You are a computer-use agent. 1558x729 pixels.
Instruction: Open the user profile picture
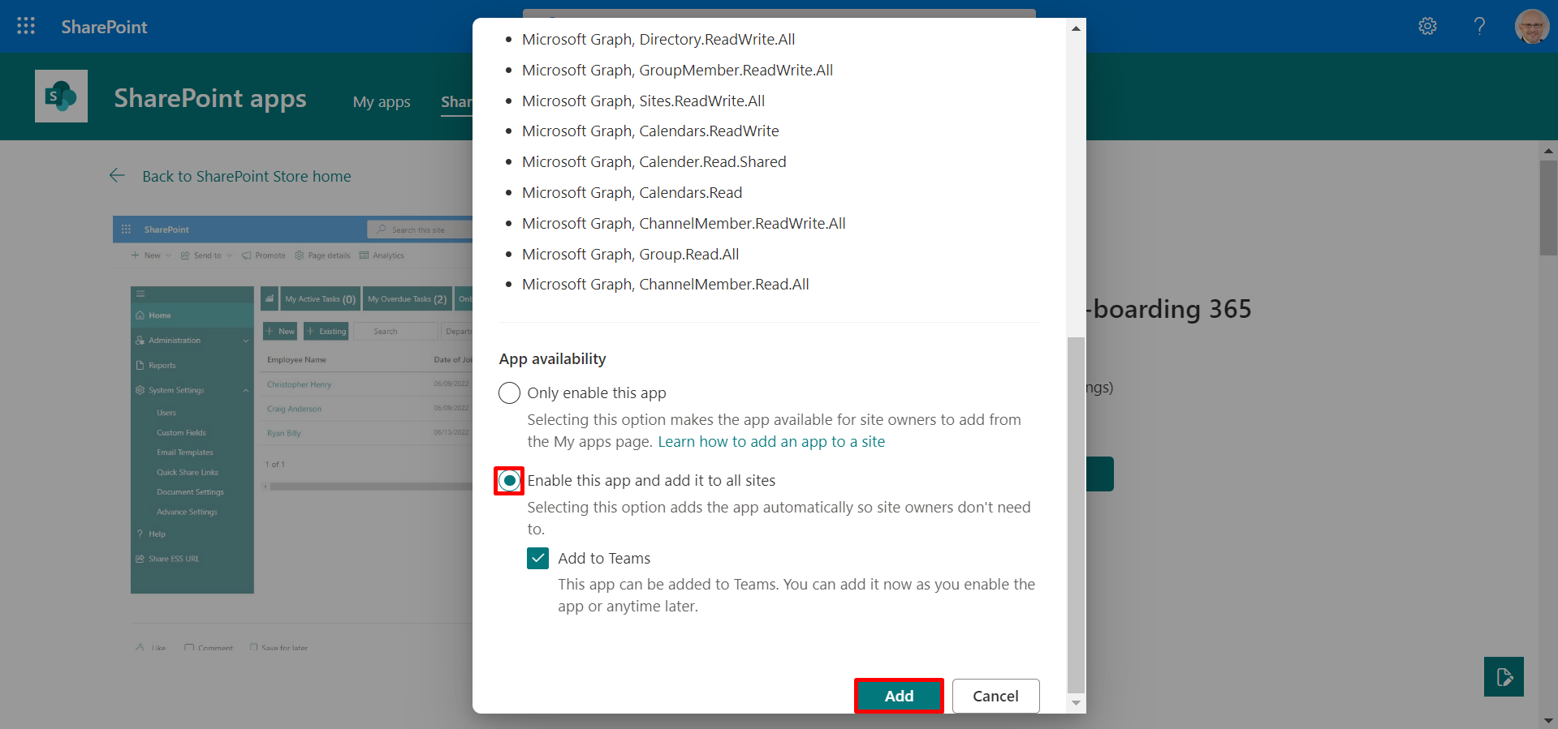point(1531,26)
